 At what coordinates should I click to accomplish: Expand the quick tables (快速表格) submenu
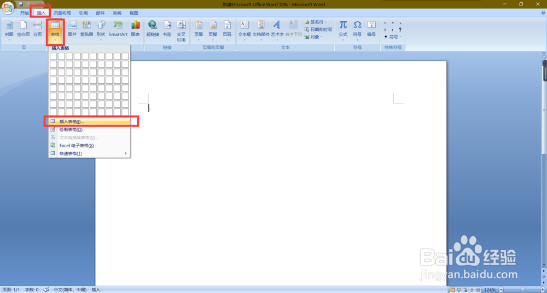coord(89,153)
